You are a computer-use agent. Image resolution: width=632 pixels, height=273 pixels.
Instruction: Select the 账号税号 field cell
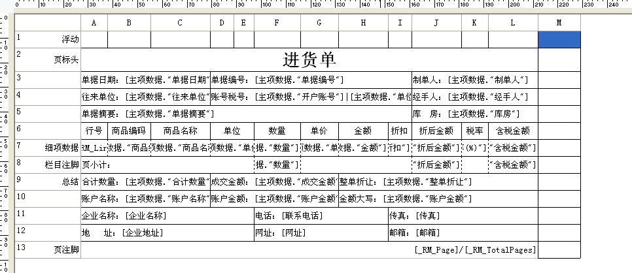coord(311,97)
